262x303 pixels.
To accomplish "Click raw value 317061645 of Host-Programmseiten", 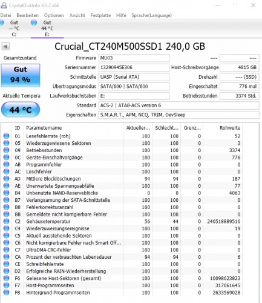I will [x=228, y=285].
